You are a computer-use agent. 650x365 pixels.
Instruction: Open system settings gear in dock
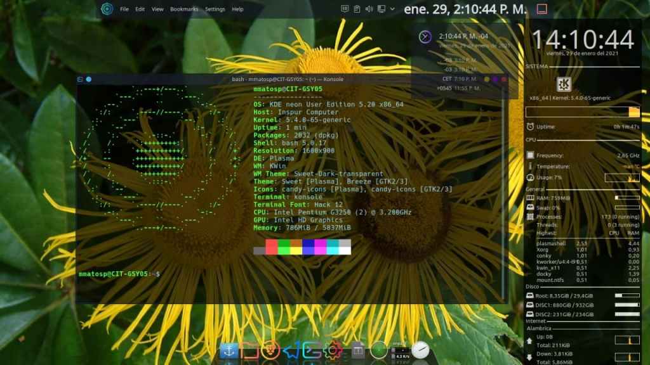coord(331,350)
